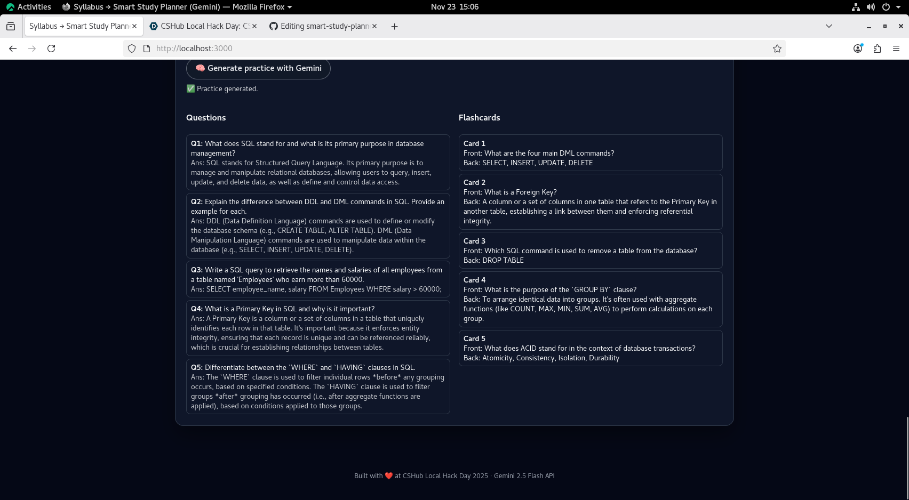
Task: Click the heart emoji in the footer
Action: 388,476
